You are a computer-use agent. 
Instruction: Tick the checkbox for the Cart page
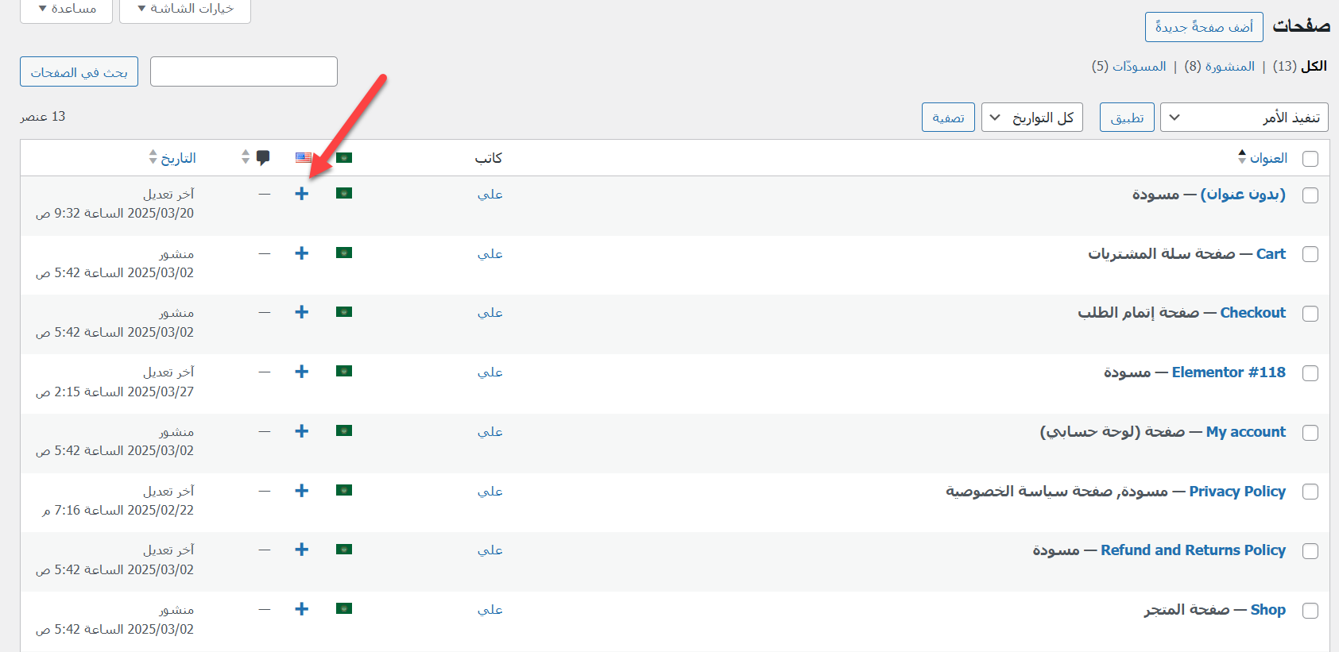(1310, 254)
